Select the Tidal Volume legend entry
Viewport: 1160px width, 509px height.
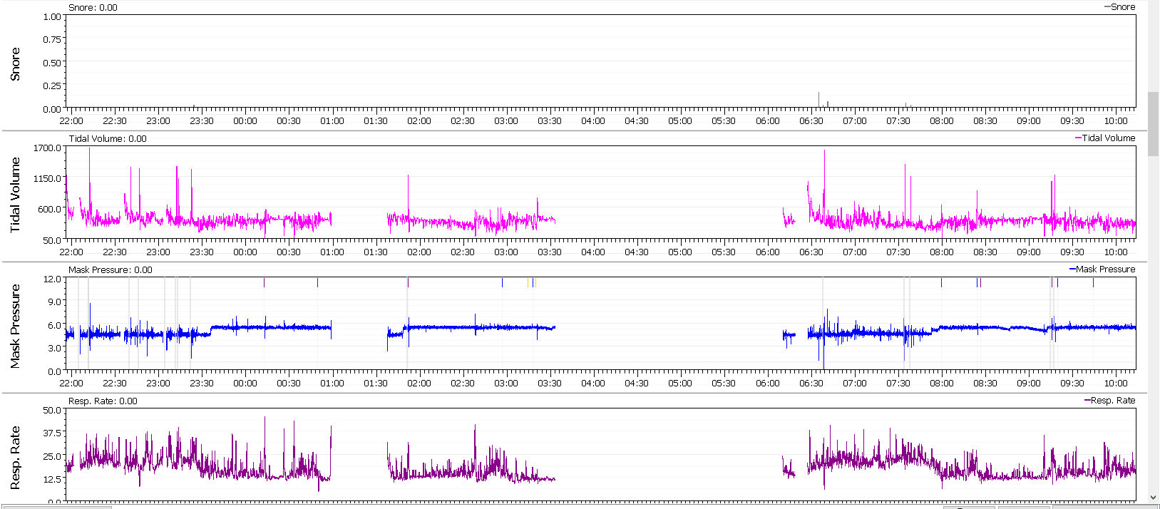pos(1105,138)
